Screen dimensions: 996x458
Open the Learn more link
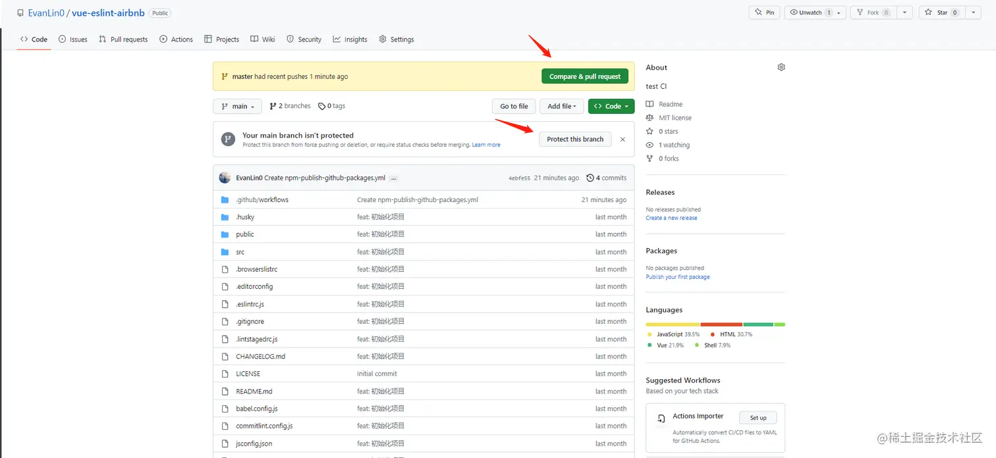pyautogui.click(x=486, y=145)
